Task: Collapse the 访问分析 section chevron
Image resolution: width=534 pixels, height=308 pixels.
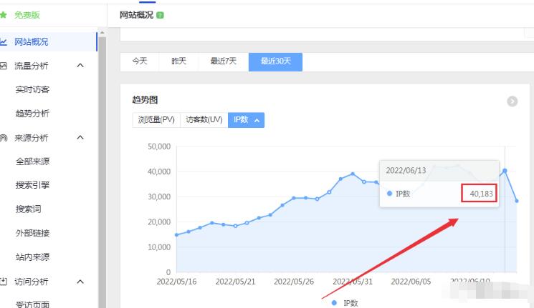Action: (x=80, y=281)
